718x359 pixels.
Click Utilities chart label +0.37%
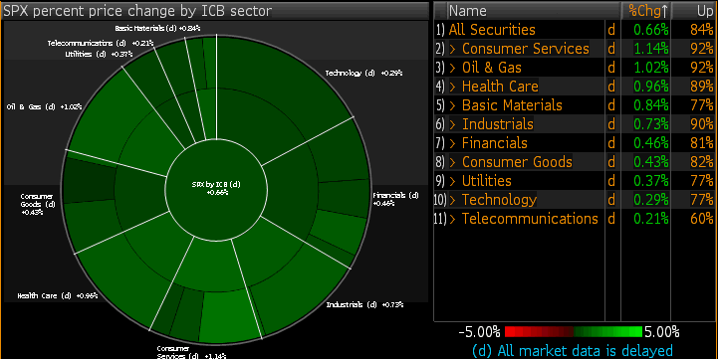[99, 54]
